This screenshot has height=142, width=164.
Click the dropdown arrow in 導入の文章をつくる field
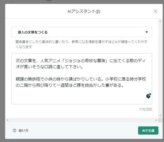pyautogui.click(x=147, y=32)
